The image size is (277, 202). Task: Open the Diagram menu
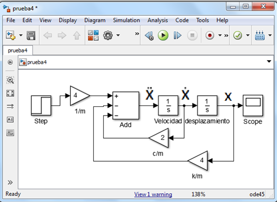95,20
